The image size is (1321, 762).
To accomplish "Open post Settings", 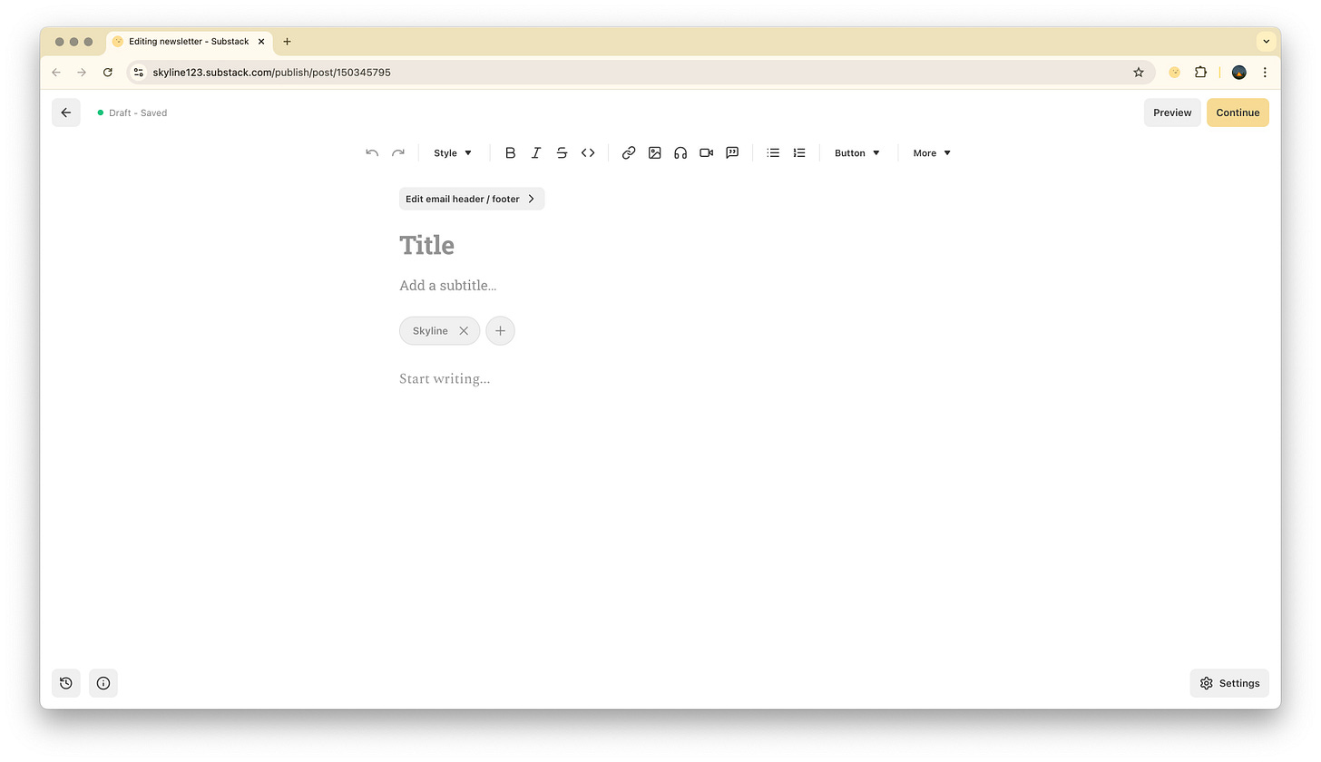I will pyautogui.click(x=1229, y=683).
